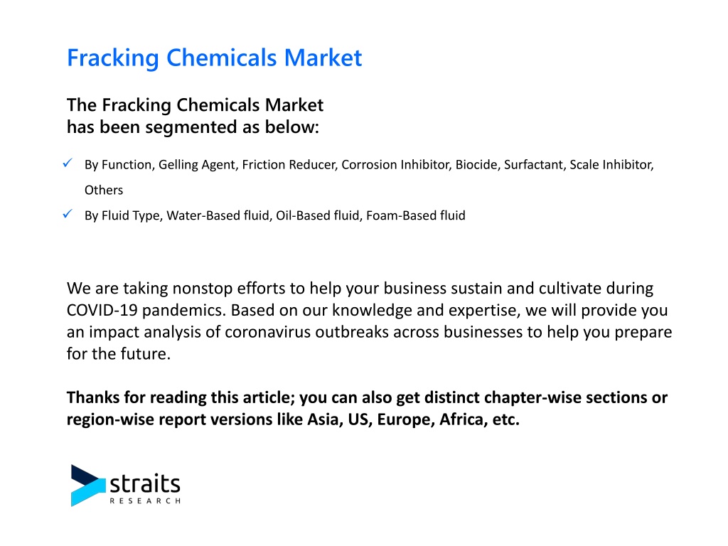Click 'for the future.' ending the paragraph

(x=119, y=354)
